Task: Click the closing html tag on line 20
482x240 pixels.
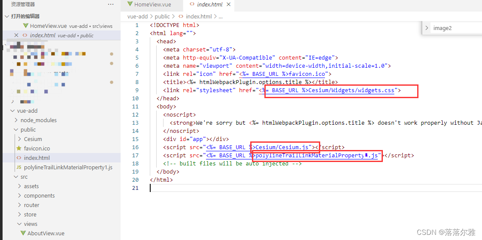Action: click(161, 180)
